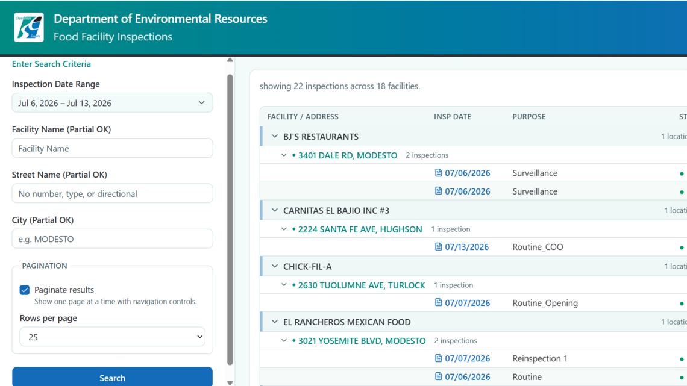Viewport: 687px width, 386px height.
Task: Open report icon for 07/07/2026 Routine_Opening inspection
Action: click(x=438, y=302)
